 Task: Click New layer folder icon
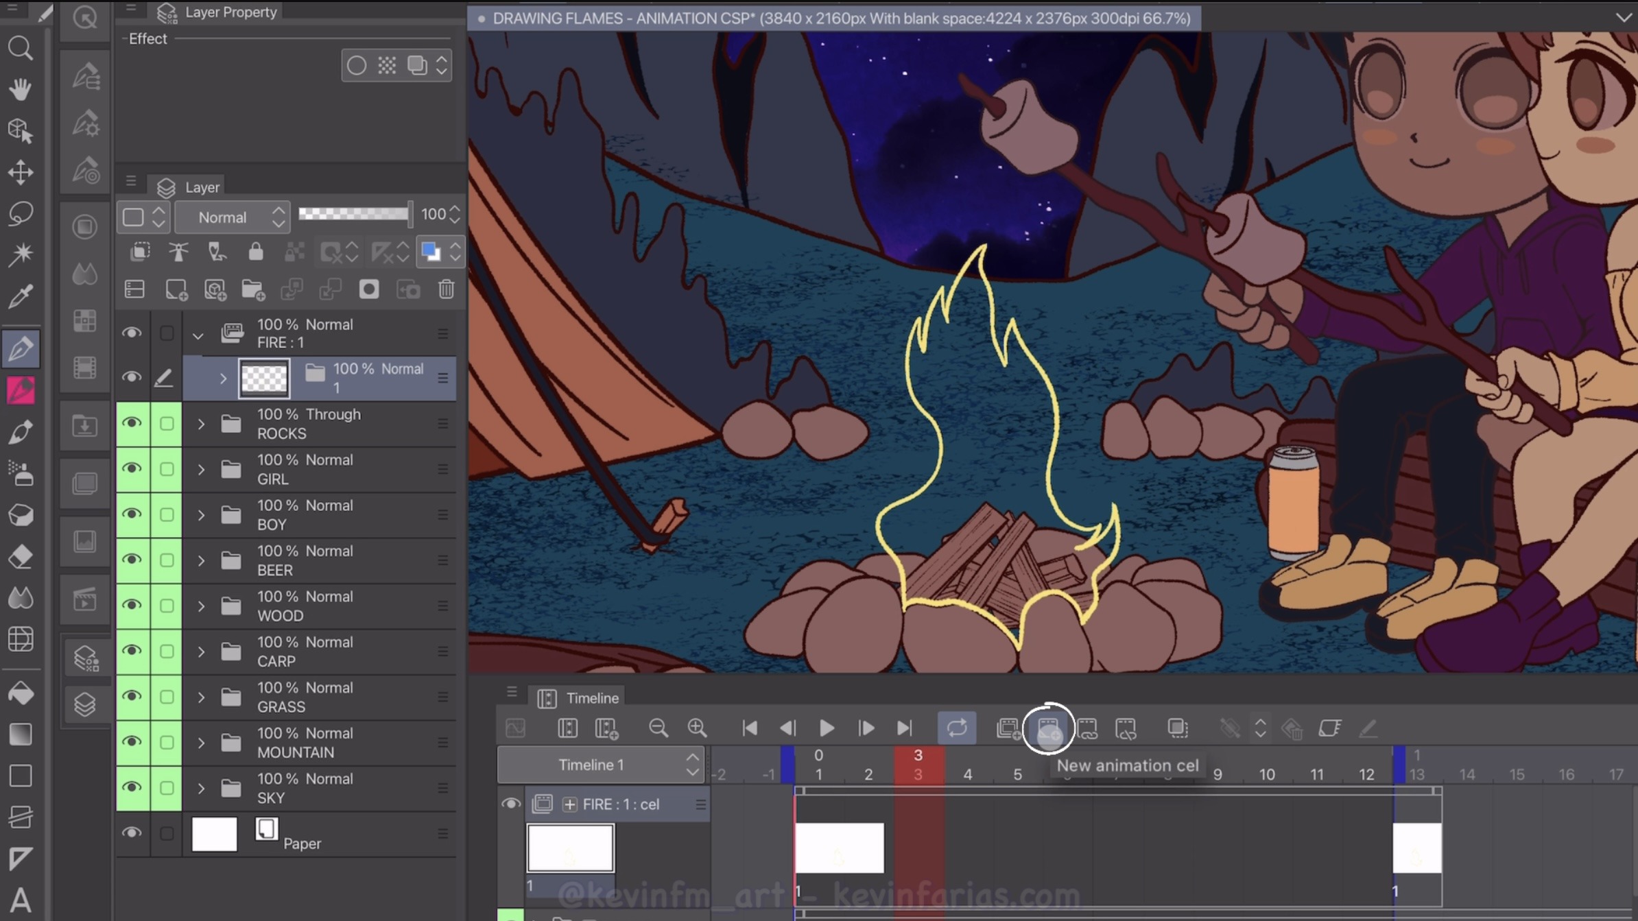(253, 289)
